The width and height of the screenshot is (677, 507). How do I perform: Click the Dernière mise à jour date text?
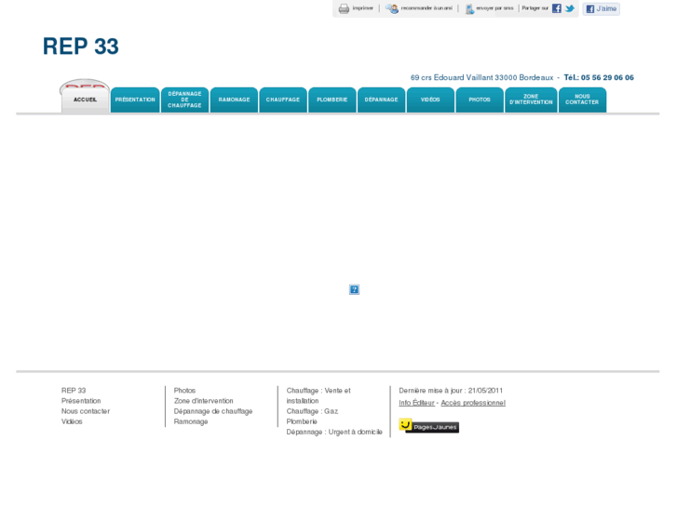point(451,391)
